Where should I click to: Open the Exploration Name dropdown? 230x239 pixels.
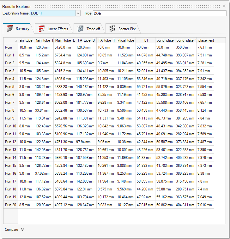click(x=78, y=13)
